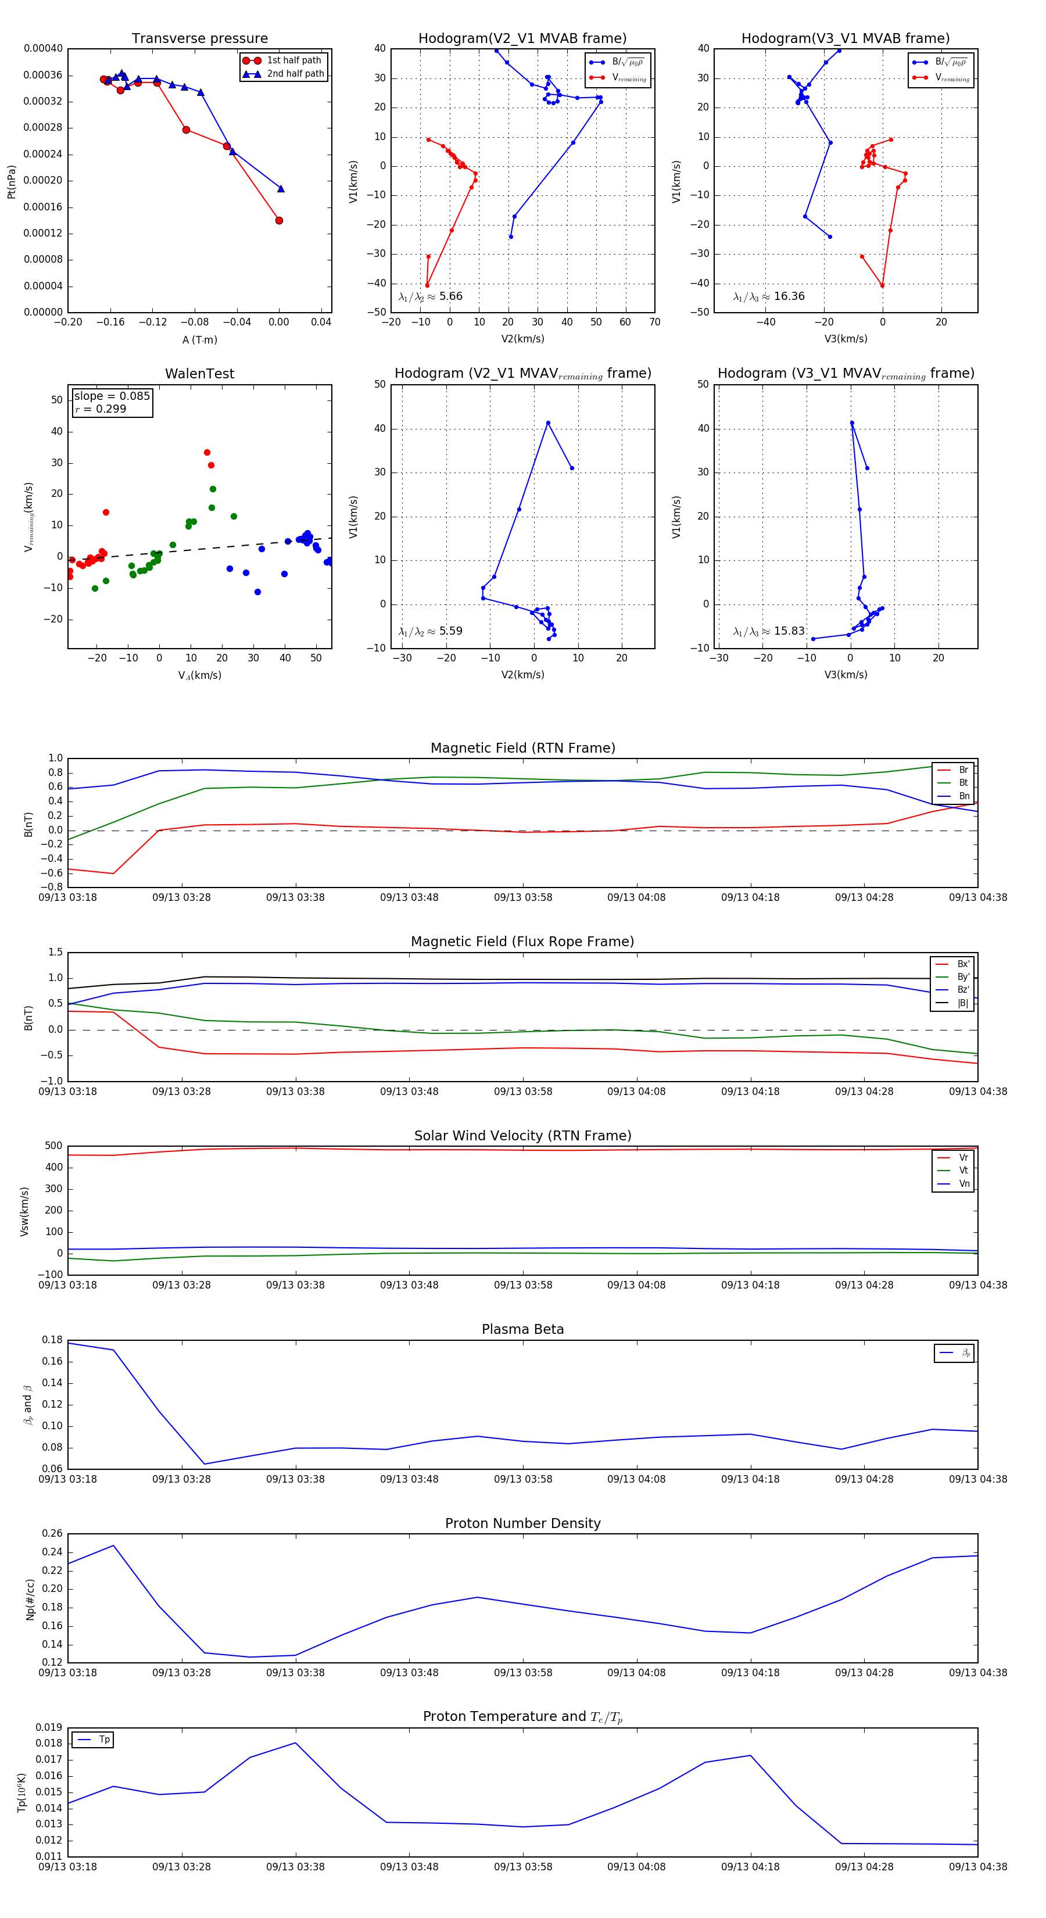Click the "Np(#/cc)" y-axis label
Viewport: 1046px width, 1918px height.
pos(31,1599)
